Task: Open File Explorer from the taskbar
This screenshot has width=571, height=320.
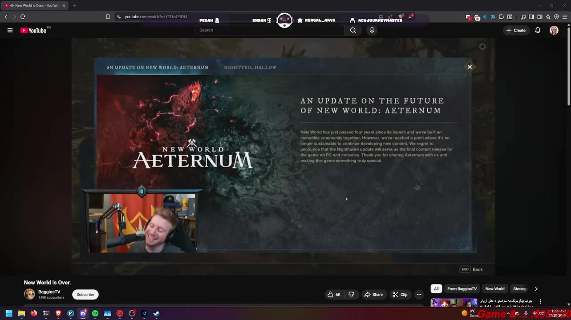Action: pyautogui.click(x=21, y=313)
